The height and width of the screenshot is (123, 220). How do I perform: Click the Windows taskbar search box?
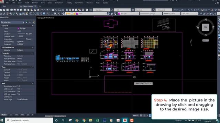pos(29,120)
